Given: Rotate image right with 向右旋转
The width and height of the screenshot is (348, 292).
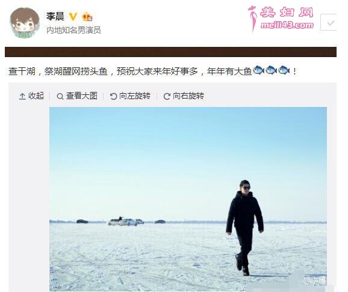Looking at the screenshot, I should click(184, 96).
